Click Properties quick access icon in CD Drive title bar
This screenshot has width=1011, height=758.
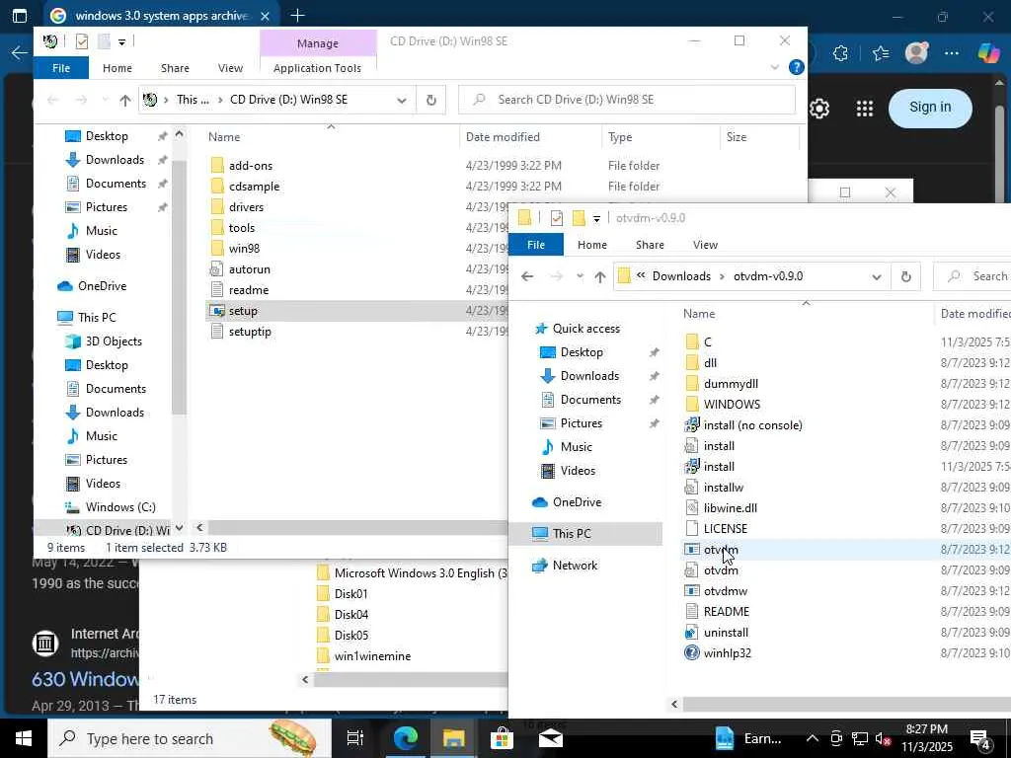coord(81,41)
